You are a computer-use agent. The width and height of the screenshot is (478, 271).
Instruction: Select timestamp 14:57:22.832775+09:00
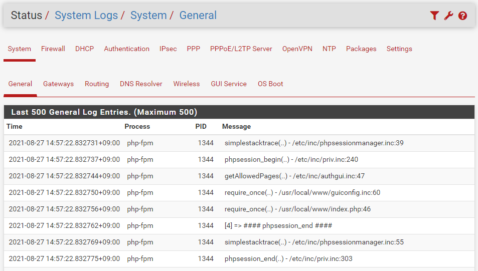pyautogui.click(x=64, y=258)
